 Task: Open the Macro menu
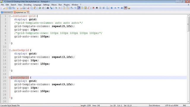coord(54,5)
